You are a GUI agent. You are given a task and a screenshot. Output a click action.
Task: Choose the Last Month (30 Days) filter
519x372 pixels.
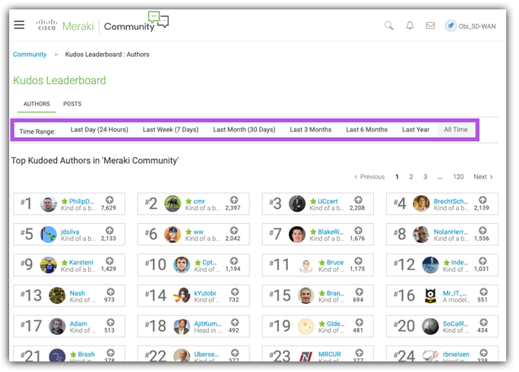pyautogui.click(x=244, y=130)
